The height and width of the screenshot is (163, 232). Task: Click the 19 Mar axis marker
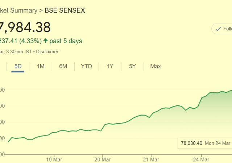54,159
